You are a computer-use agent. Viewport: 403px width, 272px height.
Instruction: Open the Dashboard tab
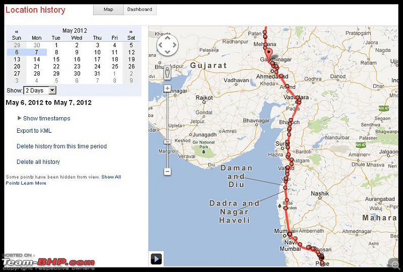point(140,10)
